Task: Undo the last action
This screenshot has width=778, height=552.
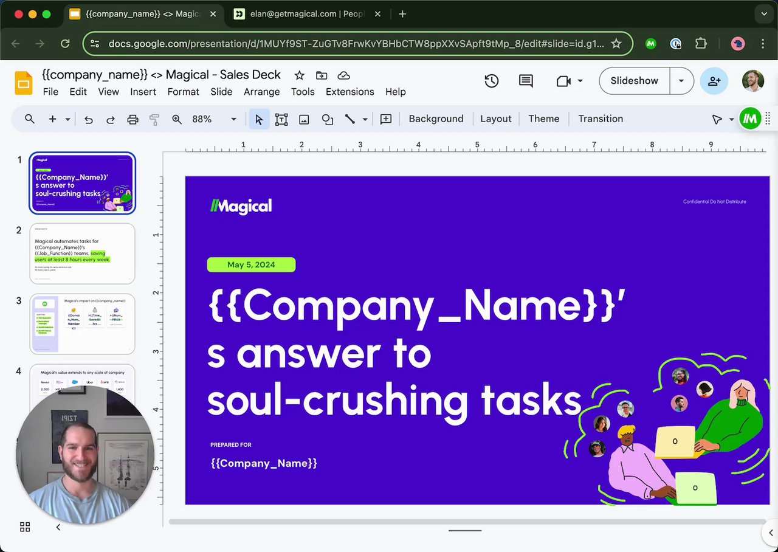Action: [89, 119]
